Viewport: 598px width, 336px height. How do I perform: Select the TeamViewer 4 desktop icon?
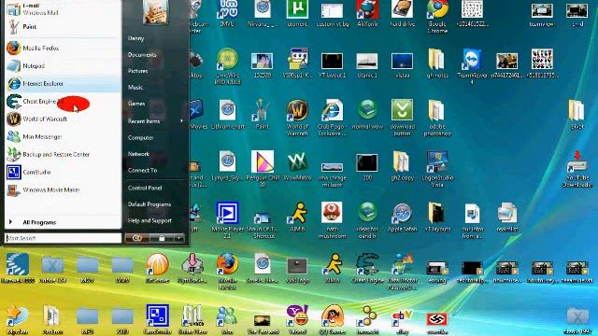[x=472, y=65]
